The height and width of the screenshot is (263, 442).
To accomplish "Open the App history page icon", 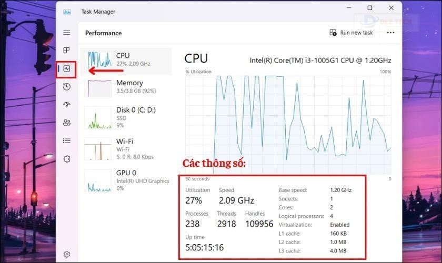I will pos(67,87).
